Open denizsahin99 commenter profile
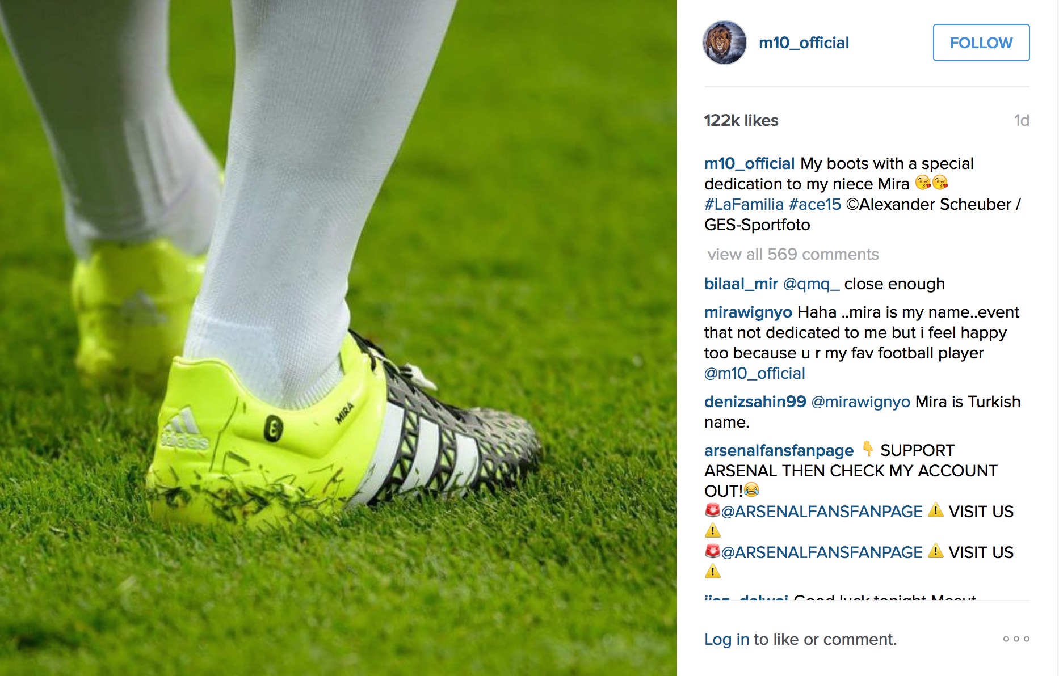Viewport: 1059px width, 676px height. click(x=755, y=402)
